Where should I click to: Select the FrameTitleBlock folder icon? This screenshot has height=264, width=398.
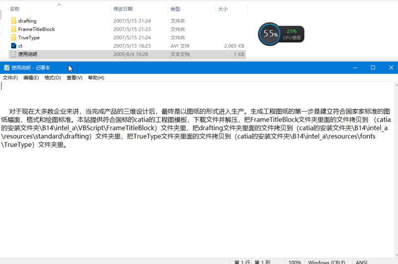[14, 29]
